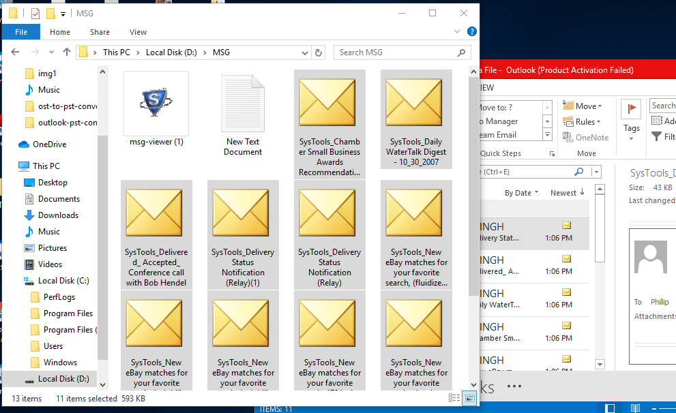This screenshot has width=676, height=413.
Task: Open the address bar history dropdown
Action: click(305, 52)
